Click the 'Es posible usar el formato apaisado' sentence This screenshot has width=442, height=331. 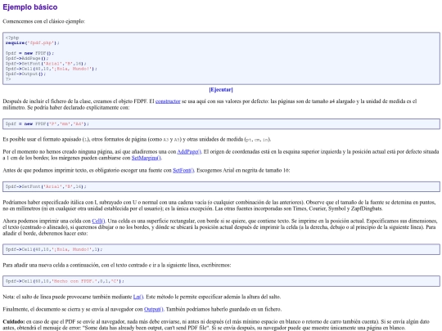tap(137, 139)
